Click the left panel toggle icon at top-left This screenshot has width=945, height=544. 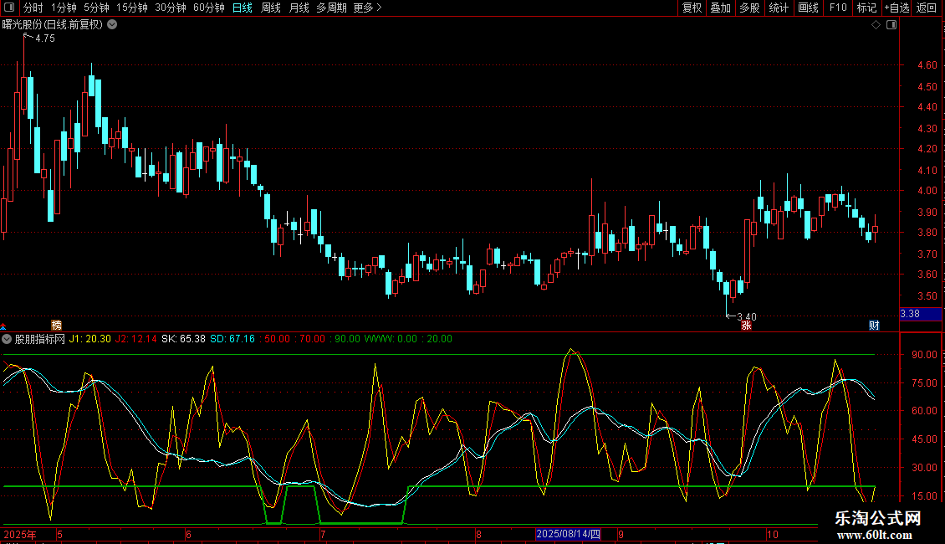(x=8, y=8)
